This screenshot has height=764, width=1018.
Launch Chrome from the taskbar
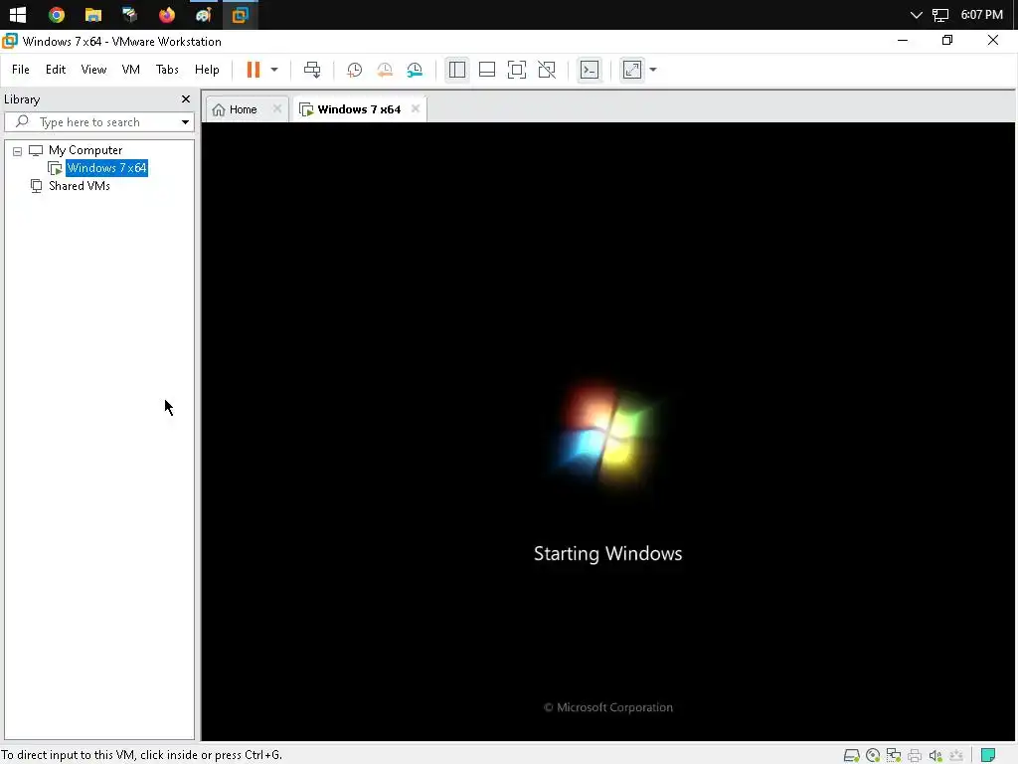(x=57, y=14)
